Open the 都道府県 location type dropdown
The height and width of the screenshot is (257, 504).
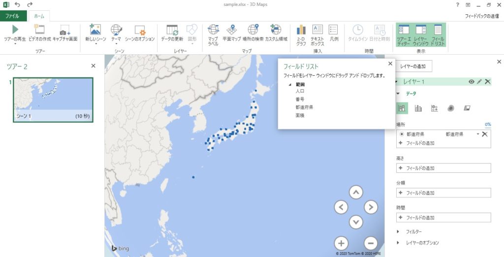tap(477, 134)
